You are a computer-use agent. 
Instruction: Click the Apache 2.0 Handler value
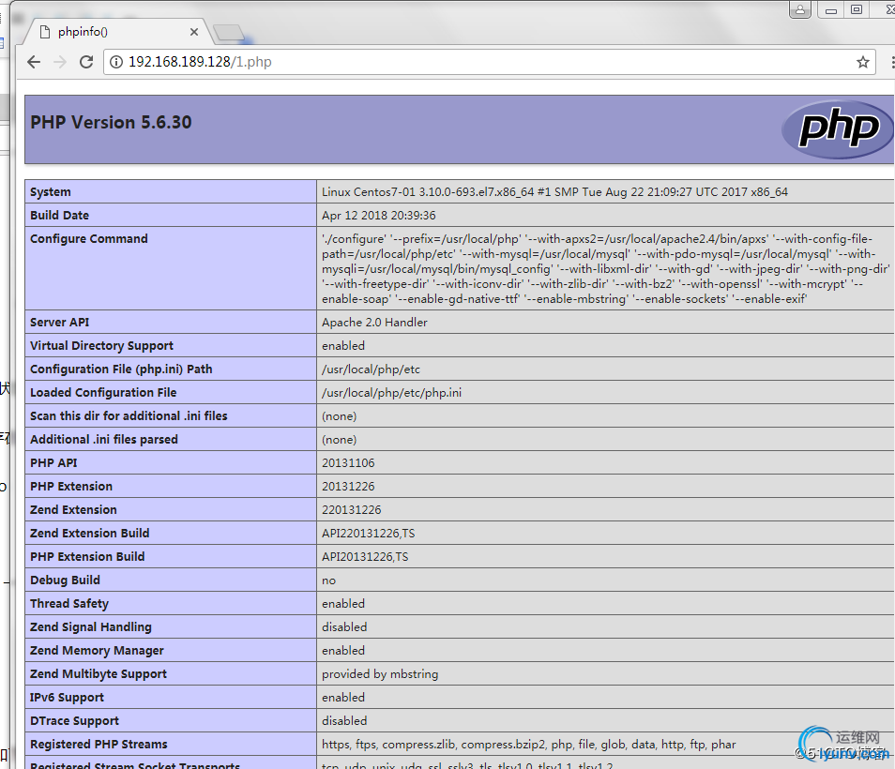pos(374,323)
